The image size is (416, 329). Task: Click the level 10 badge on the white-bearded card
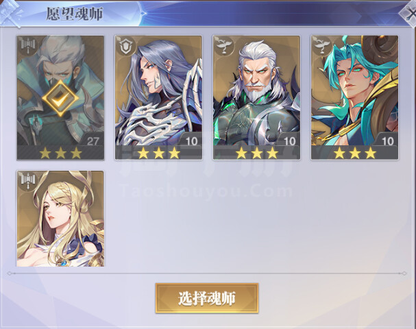(289, 141)
